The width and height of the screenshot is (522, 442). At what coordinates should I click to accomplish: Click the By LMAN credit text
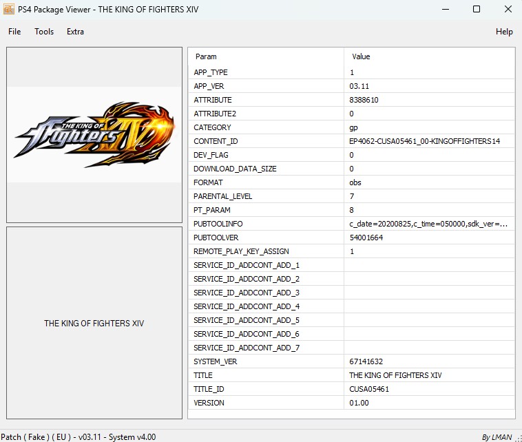pos(497,437)
